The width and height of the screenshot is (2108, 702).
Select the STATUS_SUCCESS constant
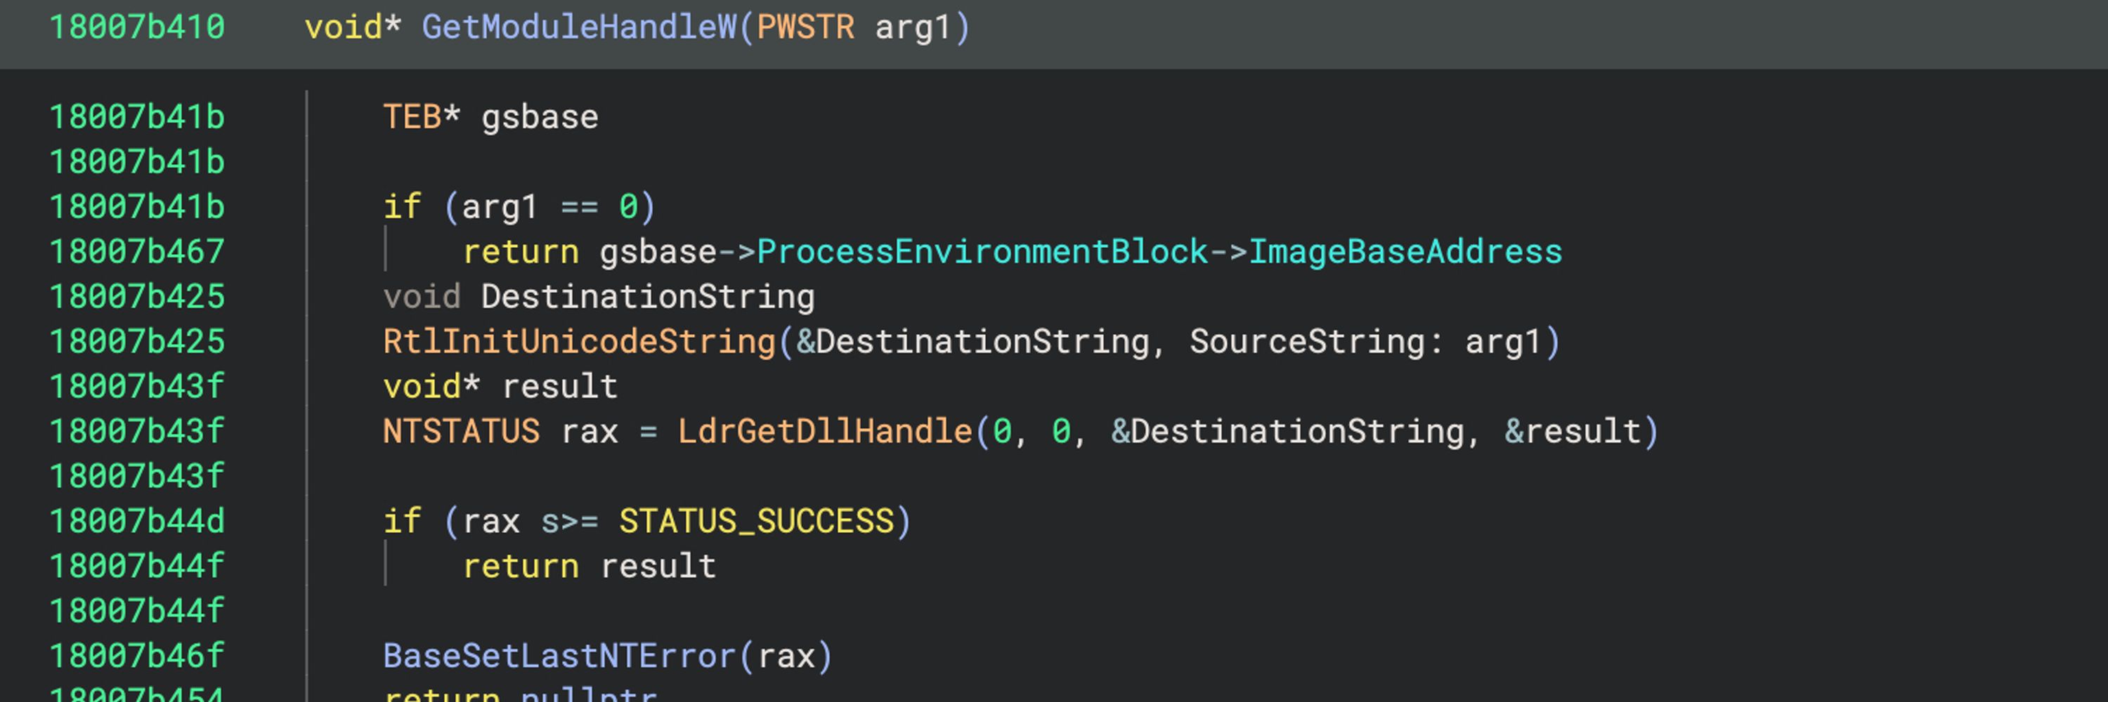(756, 522)
